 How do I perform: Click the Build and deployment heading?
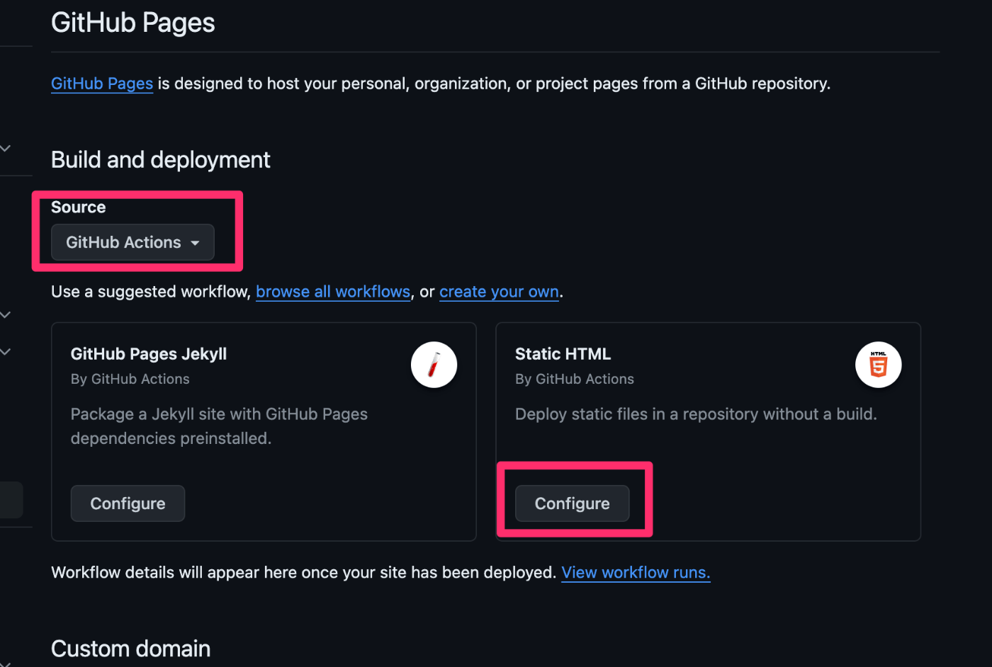(161, 160)
